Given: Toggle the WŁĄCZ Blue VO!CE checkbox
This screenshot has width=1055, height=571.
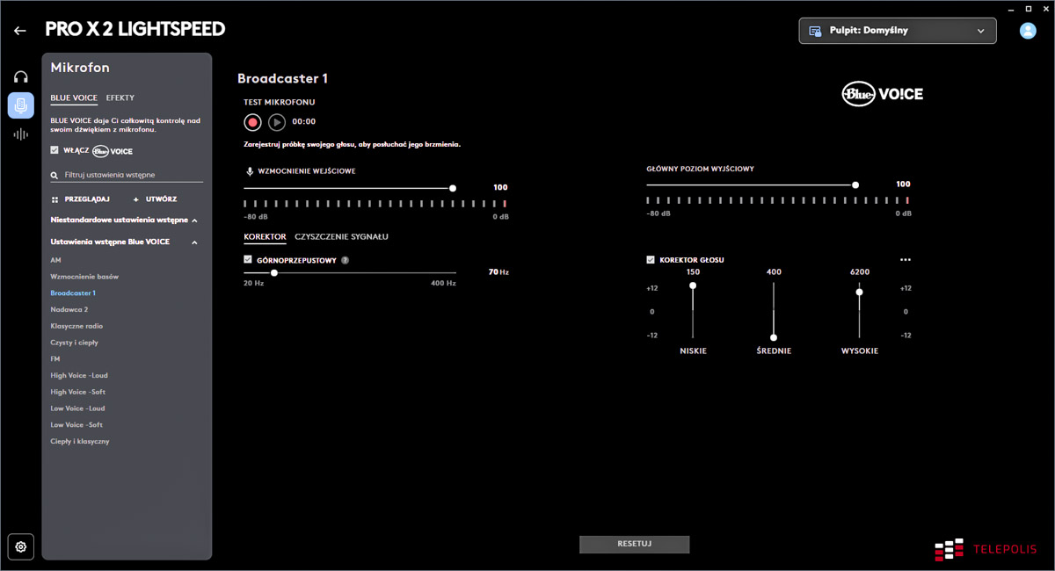Looking at the screenshot, I should 55,150.
